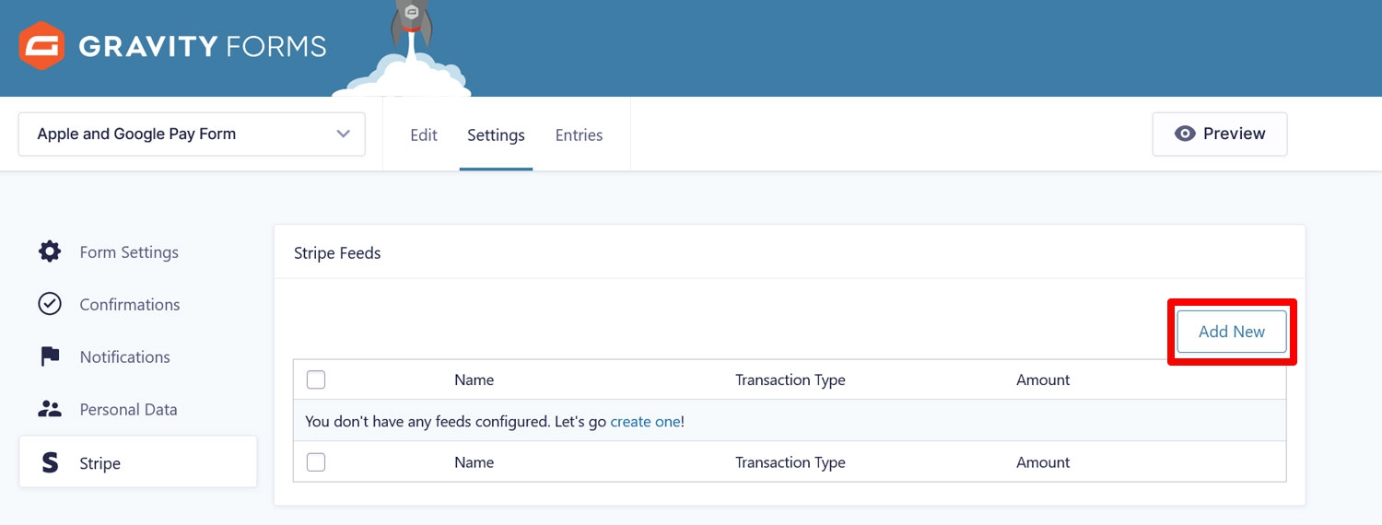Click the Personal Data people icon
The height and width of the screenshot is (525, 1382).
(x=50, y=409)
